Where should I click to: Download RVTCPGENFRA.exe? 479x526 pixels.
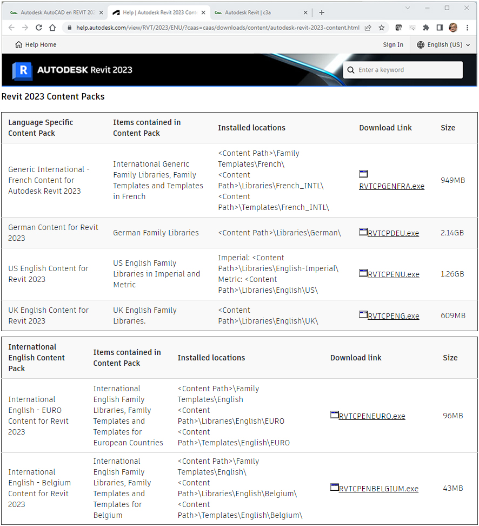[x=391, y=186]
